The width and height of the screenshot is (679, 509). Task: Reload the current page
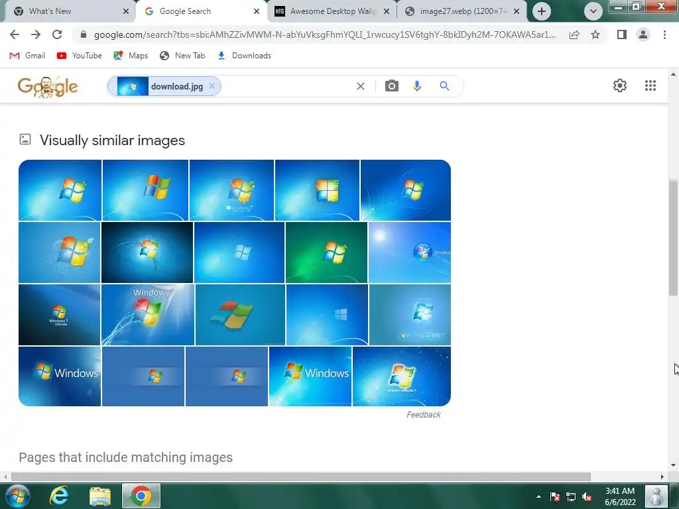coord(57,34)
